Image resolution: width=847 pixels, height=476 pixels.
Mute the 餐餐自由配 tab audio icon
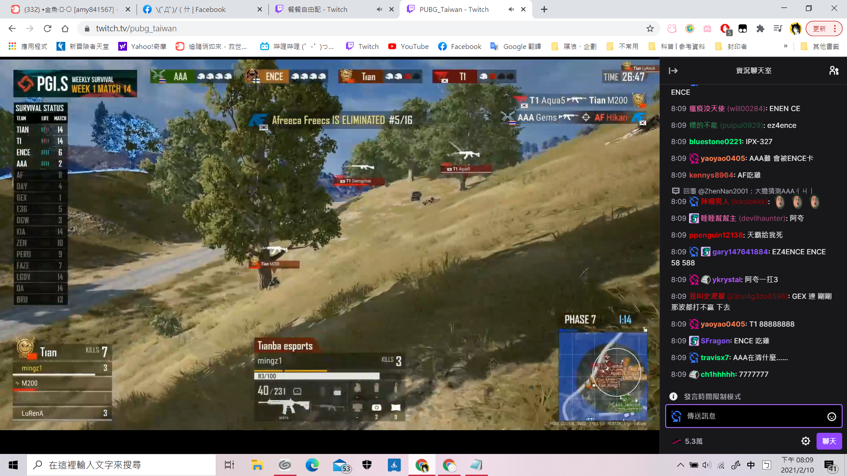coord(379,9)
